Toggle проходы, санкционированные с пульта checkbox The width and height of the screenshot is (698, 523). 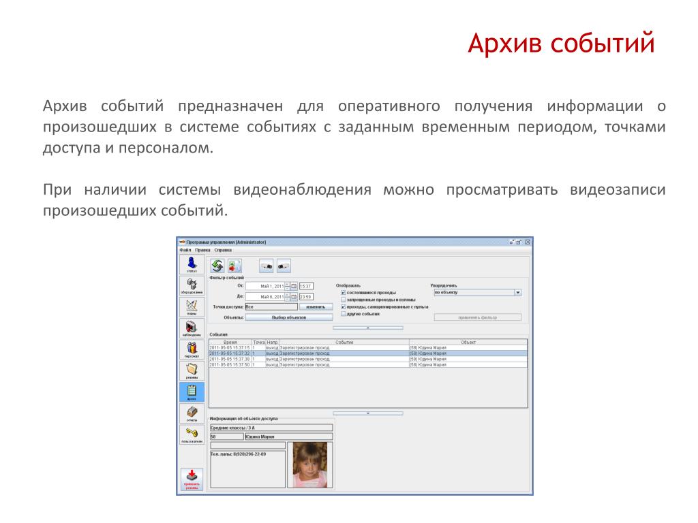click(x=344, y=307)
